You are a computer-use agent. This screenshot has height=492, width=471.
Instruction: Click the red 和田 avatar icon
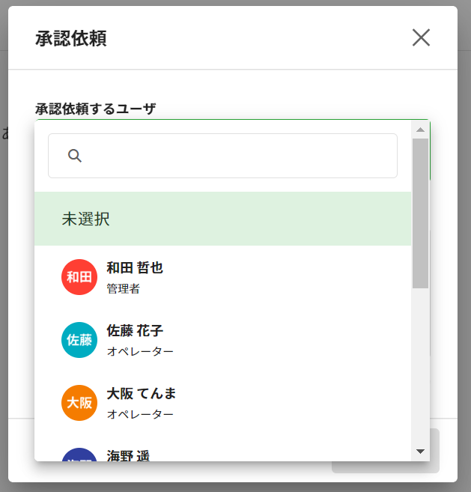point(79,277)
